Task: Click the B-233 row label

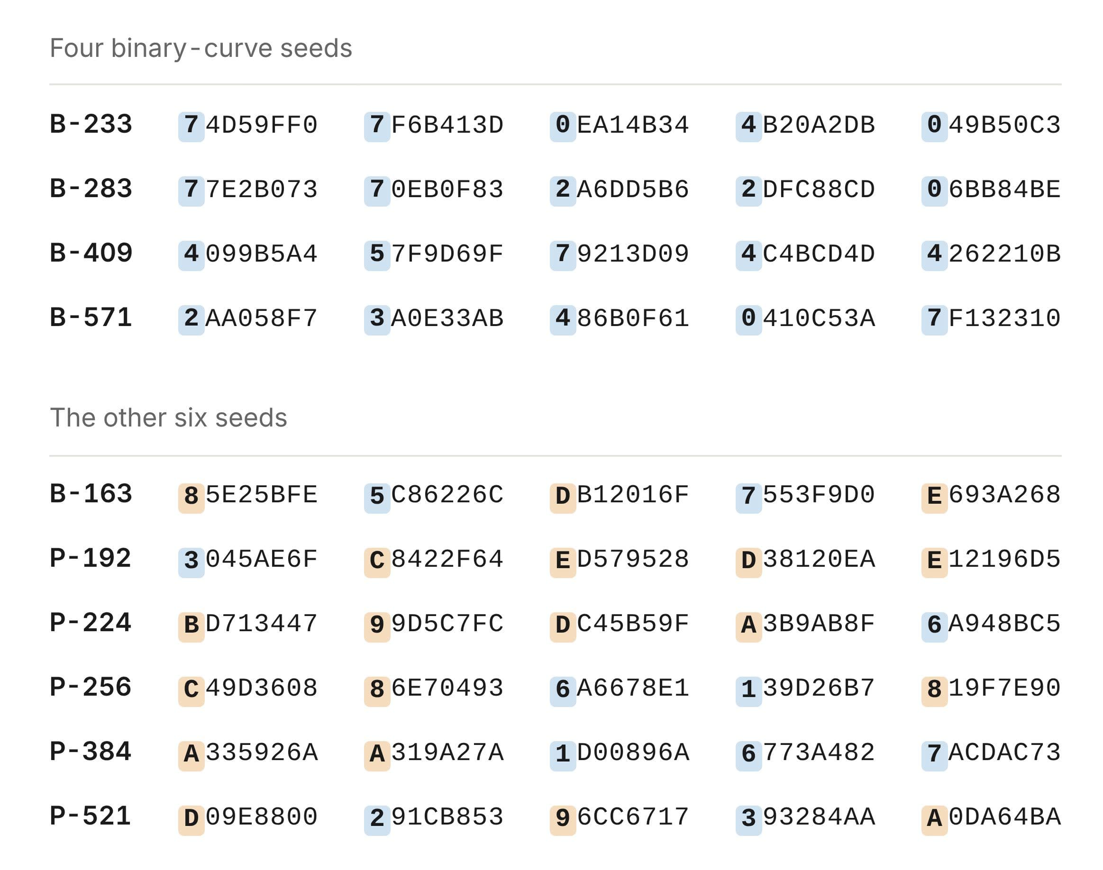Action: (x=91, y=125)
